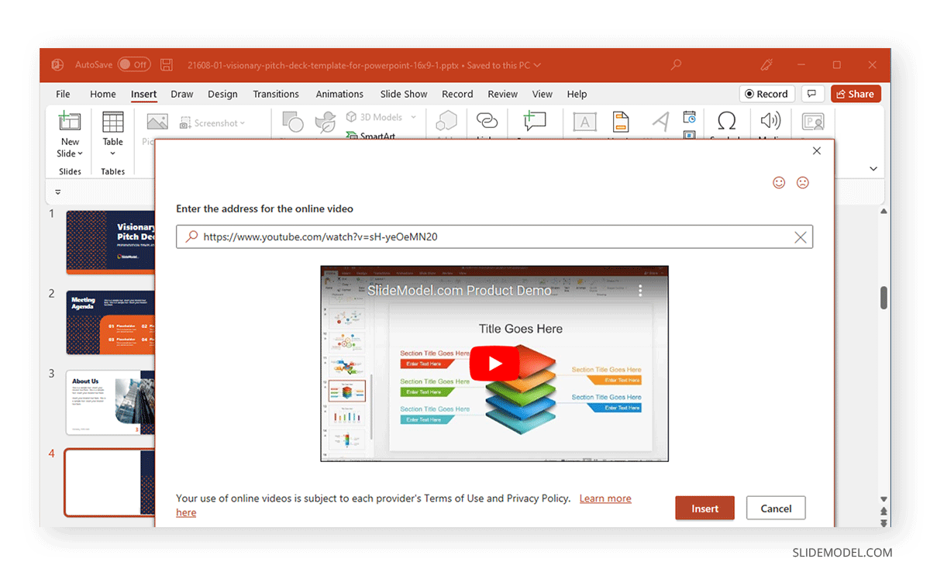
Task: Click the Insert button in dialog
Action: click(x=704, y=509)
